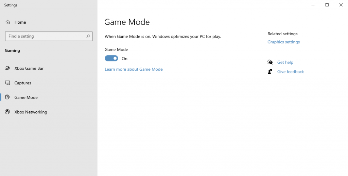Open the 'Get help' text link
The image size is (348, 176).
(285, 62)
